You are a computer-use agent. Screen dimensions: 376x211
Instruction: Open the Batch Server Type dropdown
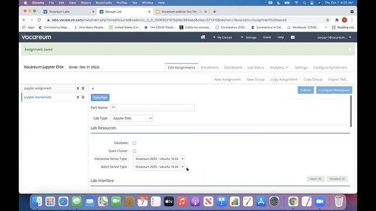(159, 166)
